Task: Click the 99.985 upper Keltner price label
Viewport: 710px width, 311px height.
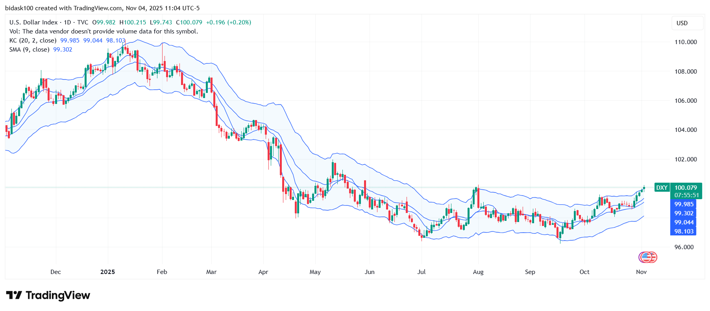Action: pyautogui.click(x=684, y=204)
